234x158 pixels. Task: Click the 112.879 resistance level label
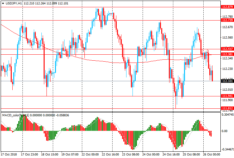coord(227,7)
